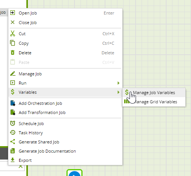Click the Add Transformation Job file icon
Image resolution: width=191 pixels, height=176 pixels.
point(13,112)
